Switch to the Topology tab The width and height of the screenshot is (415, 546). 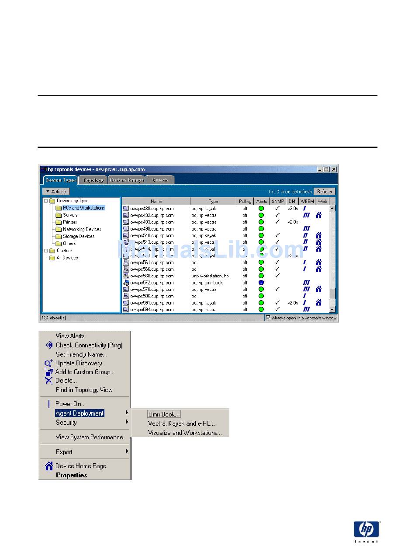tap(93, 180)
